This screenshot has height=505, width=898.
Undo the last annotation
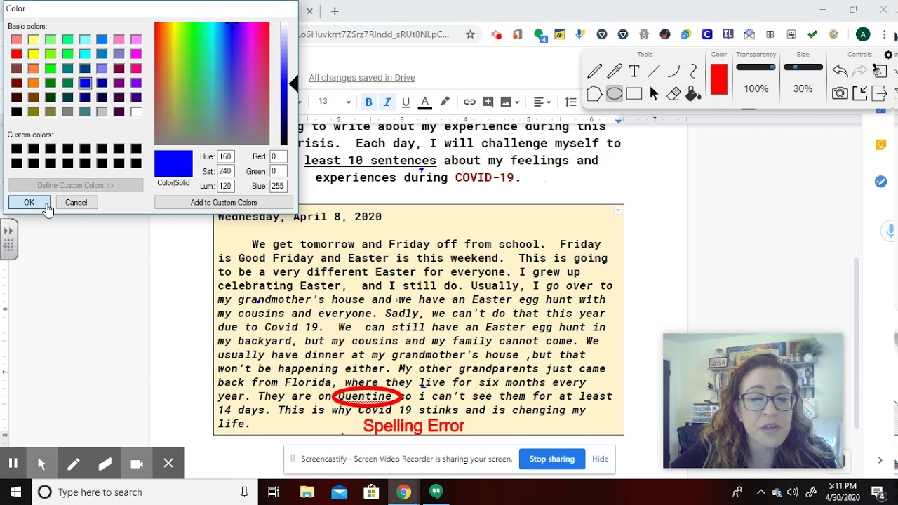(x=840, y=70)
